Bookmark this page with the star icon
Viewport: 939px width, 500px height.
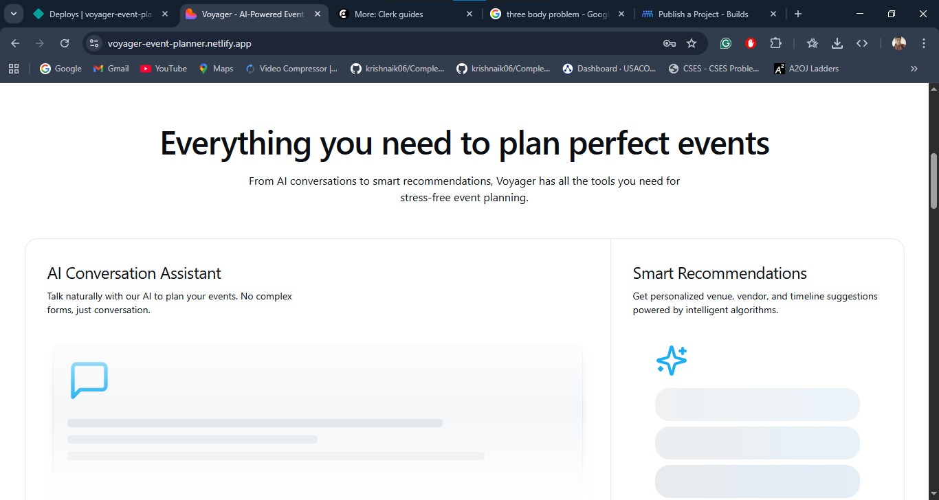(x=692, y=43)
